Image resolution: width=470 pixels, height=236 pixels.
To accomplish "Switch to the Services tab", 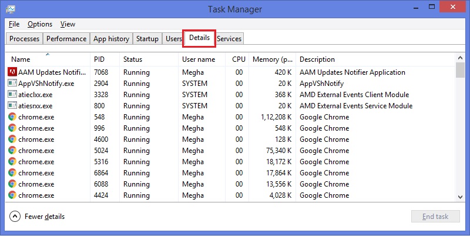I will [229, 39].
